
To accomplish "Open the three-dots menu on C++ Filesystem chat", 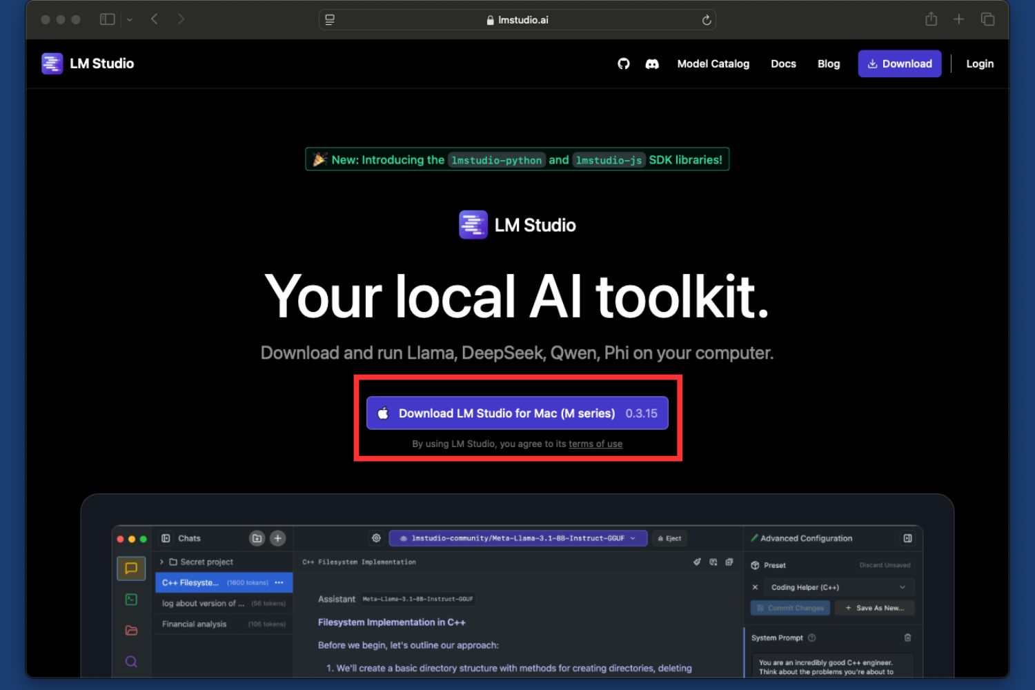I will pos(279,582).
